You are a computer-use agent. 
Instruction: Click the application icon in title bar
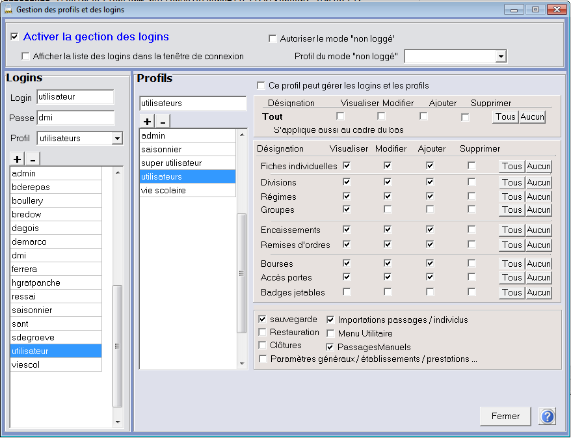point(8,10)
